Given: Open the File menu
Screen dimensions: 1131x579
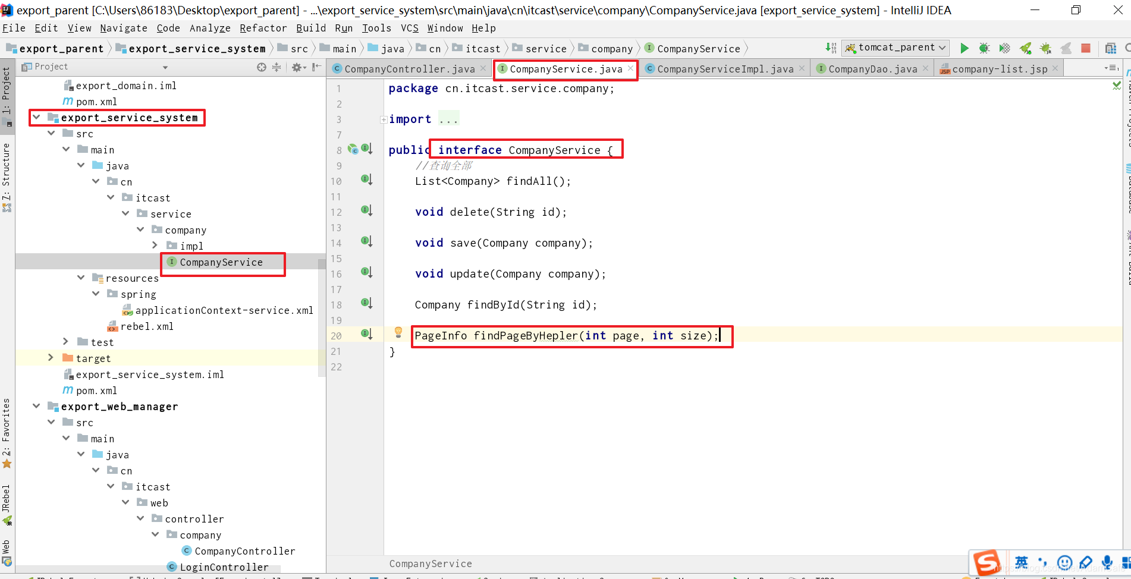Looking at the screenshot, I should (14, 28).
